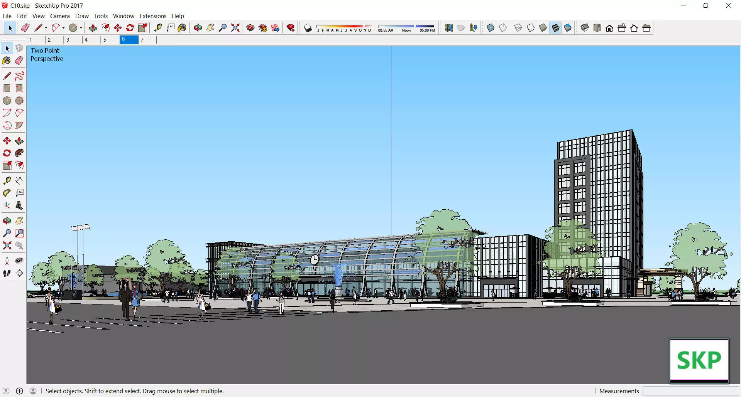Switch to Top view icon

tap(597, 28)
